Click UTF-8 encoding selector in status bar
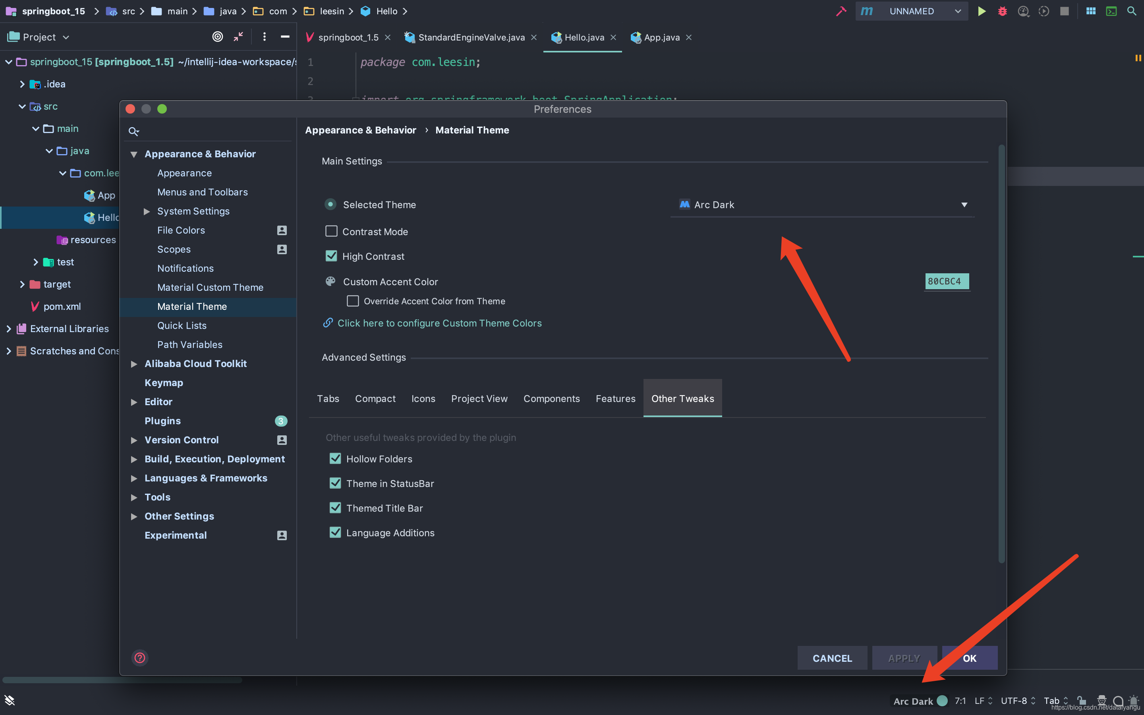 coord(1018,701)
